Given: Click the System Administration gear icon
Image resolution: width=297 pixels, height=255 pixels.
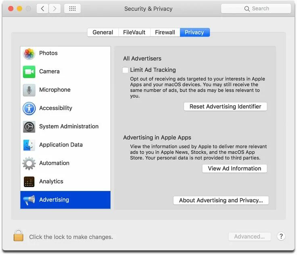Looking at the screenshot, I should (x=29, y=127).
